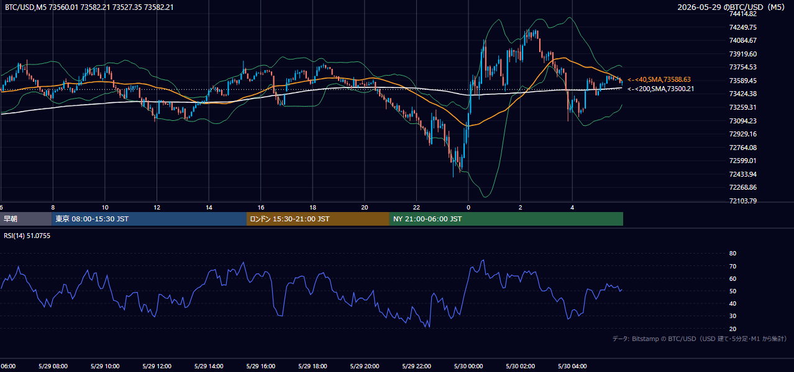Click the bottom time label 5/29 20:00
Image resolution: width=794 pixels, height=372 pixels.
365,366
